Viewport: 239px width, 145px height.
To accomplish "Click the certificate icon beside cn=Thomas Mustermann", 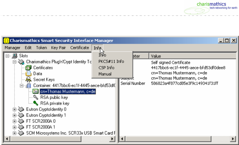I will pyautogui.click(x=36, y=91).
